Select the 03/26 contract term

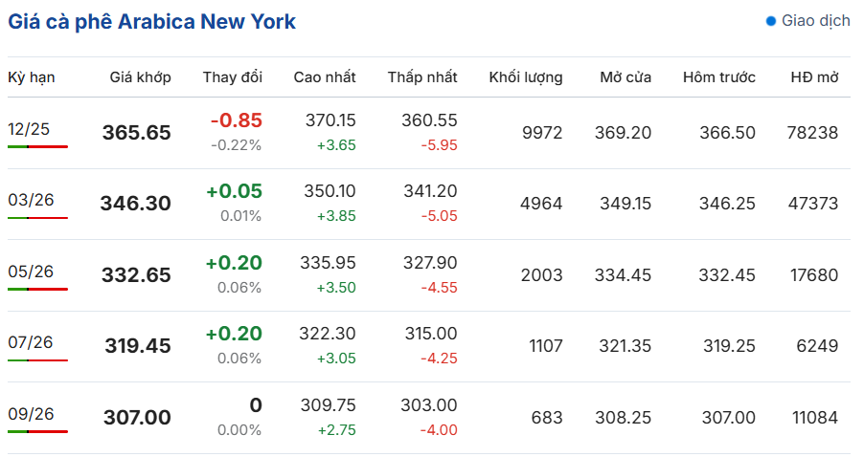click(31, 200)
